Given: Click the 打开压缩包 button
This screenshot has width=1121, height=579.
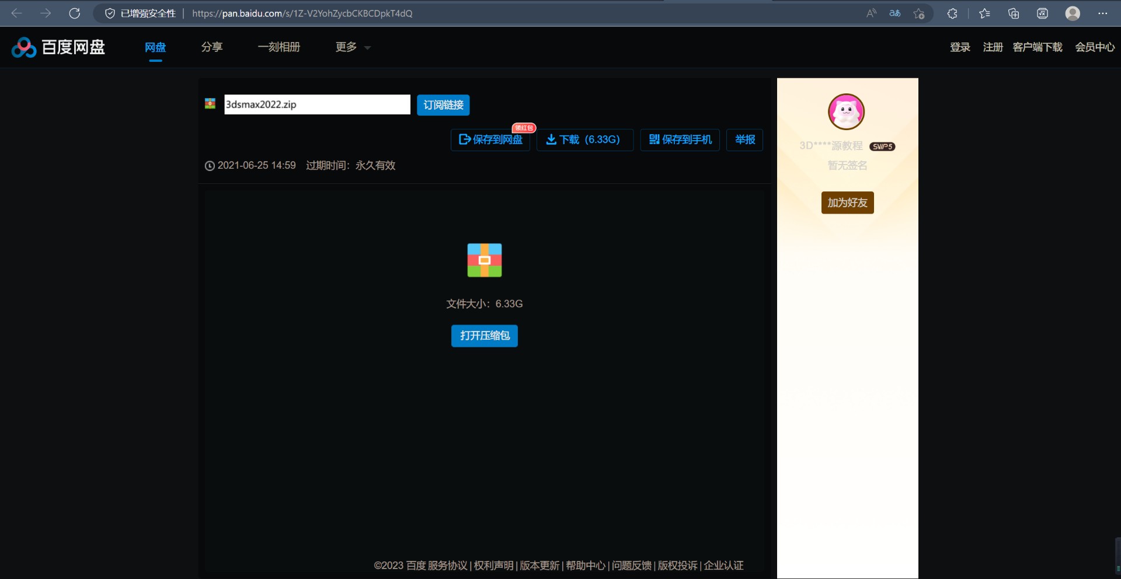Looking at the screenshot, I should click(485, 336).
